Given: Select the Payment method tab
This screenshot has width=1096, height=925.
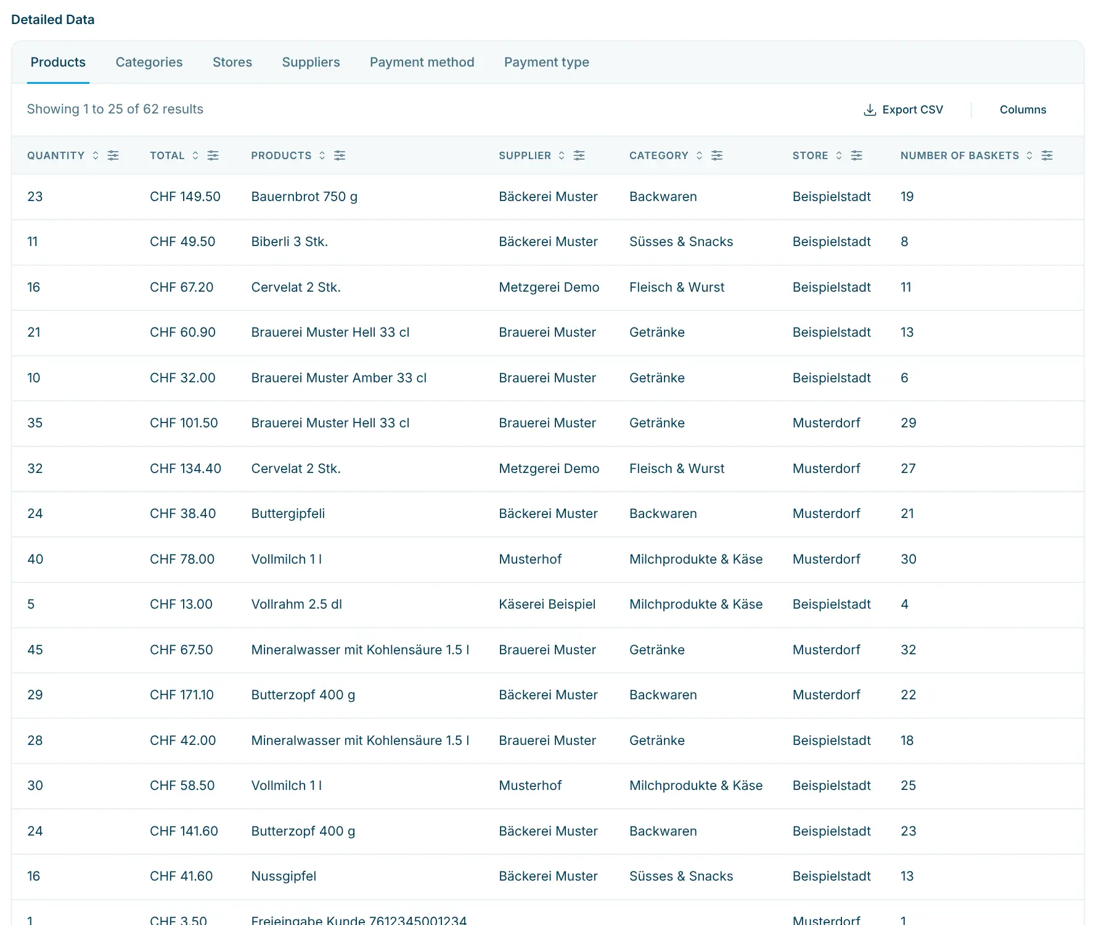Looking at the screenshot, I should pyautogui.click(x=422, y=62).
